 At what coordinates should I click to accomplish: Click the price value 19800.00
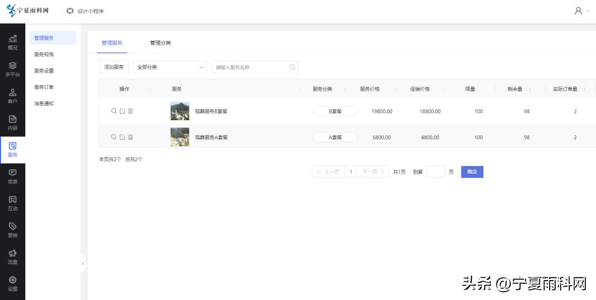point(382,111)
